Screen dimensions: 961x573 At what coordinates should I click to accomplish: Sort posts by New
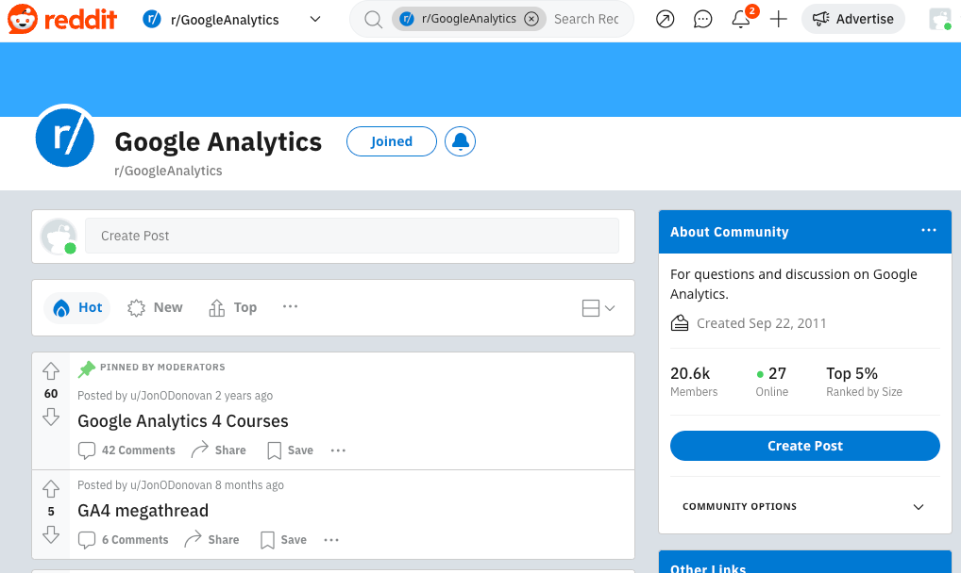[156, 307]
